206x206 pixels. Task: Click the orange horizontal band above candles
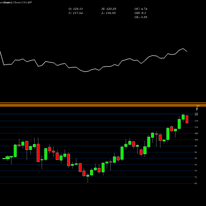click(x=103, y=105)
